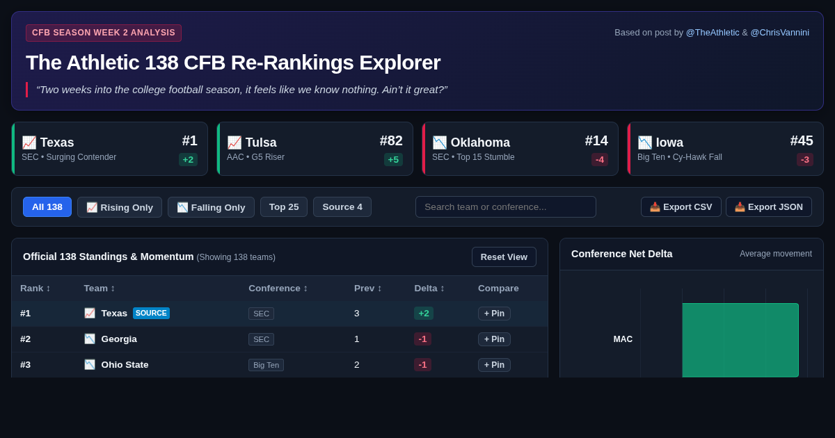Click the CFB Season Week 2 Analysis badge
Image resolution: width=835 pixels, height=438 pixels.
(104, 33)
